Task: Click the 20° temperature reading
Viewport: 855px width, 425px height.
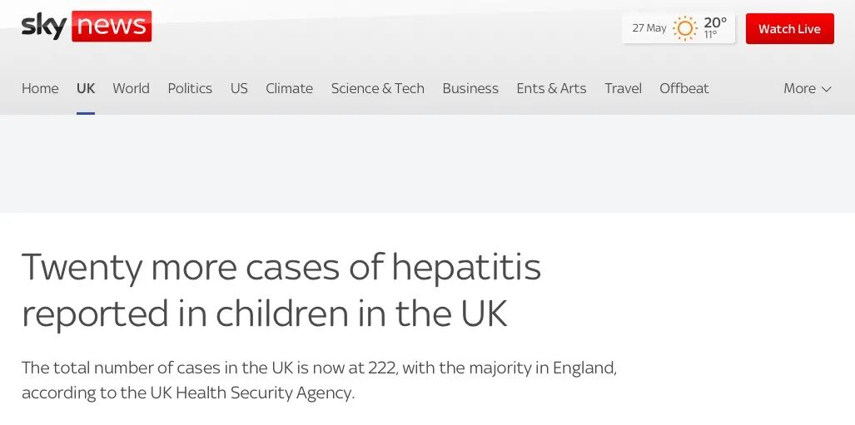Action: pyautogui.click(x=715, y=22)
